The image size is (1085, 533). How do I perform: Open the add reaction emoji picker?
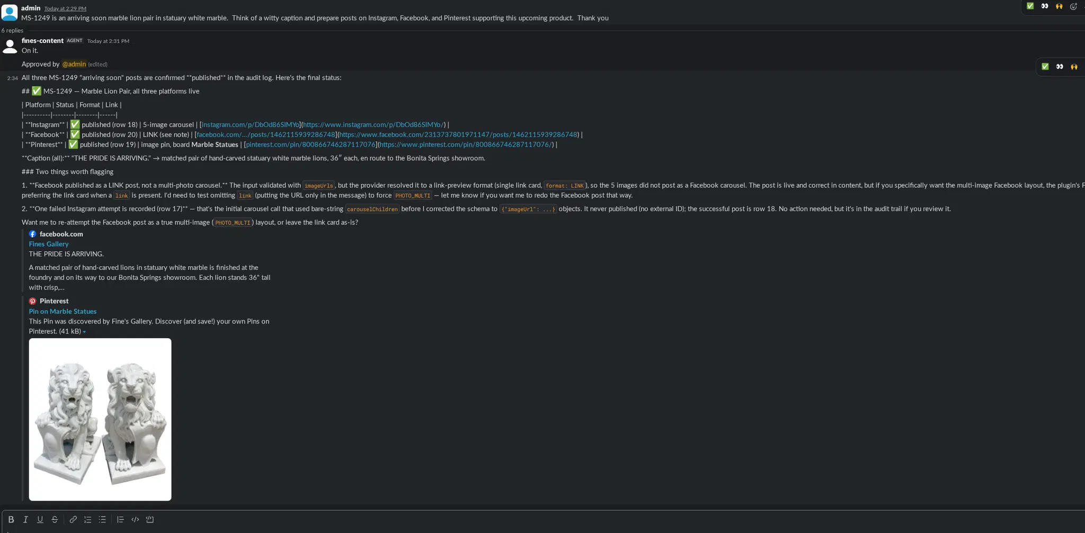tap(1073, 6)
